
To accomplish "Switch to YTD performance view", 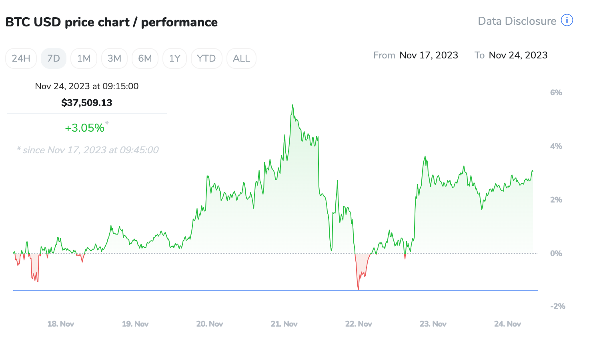I will click(206, 58).
